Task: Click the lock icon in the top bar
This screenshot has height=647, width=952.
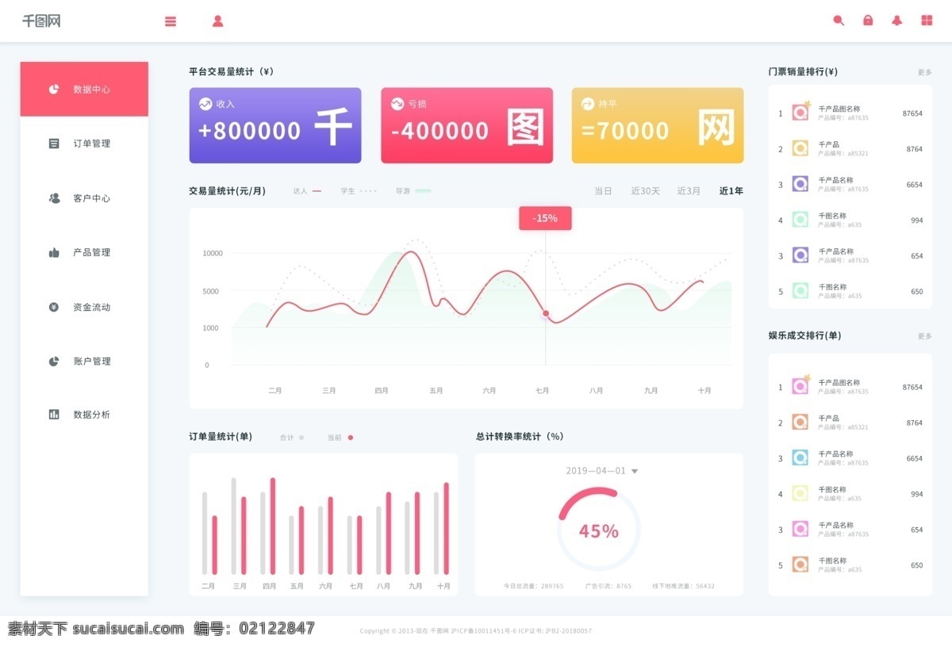Action: (x=868, y=21)
